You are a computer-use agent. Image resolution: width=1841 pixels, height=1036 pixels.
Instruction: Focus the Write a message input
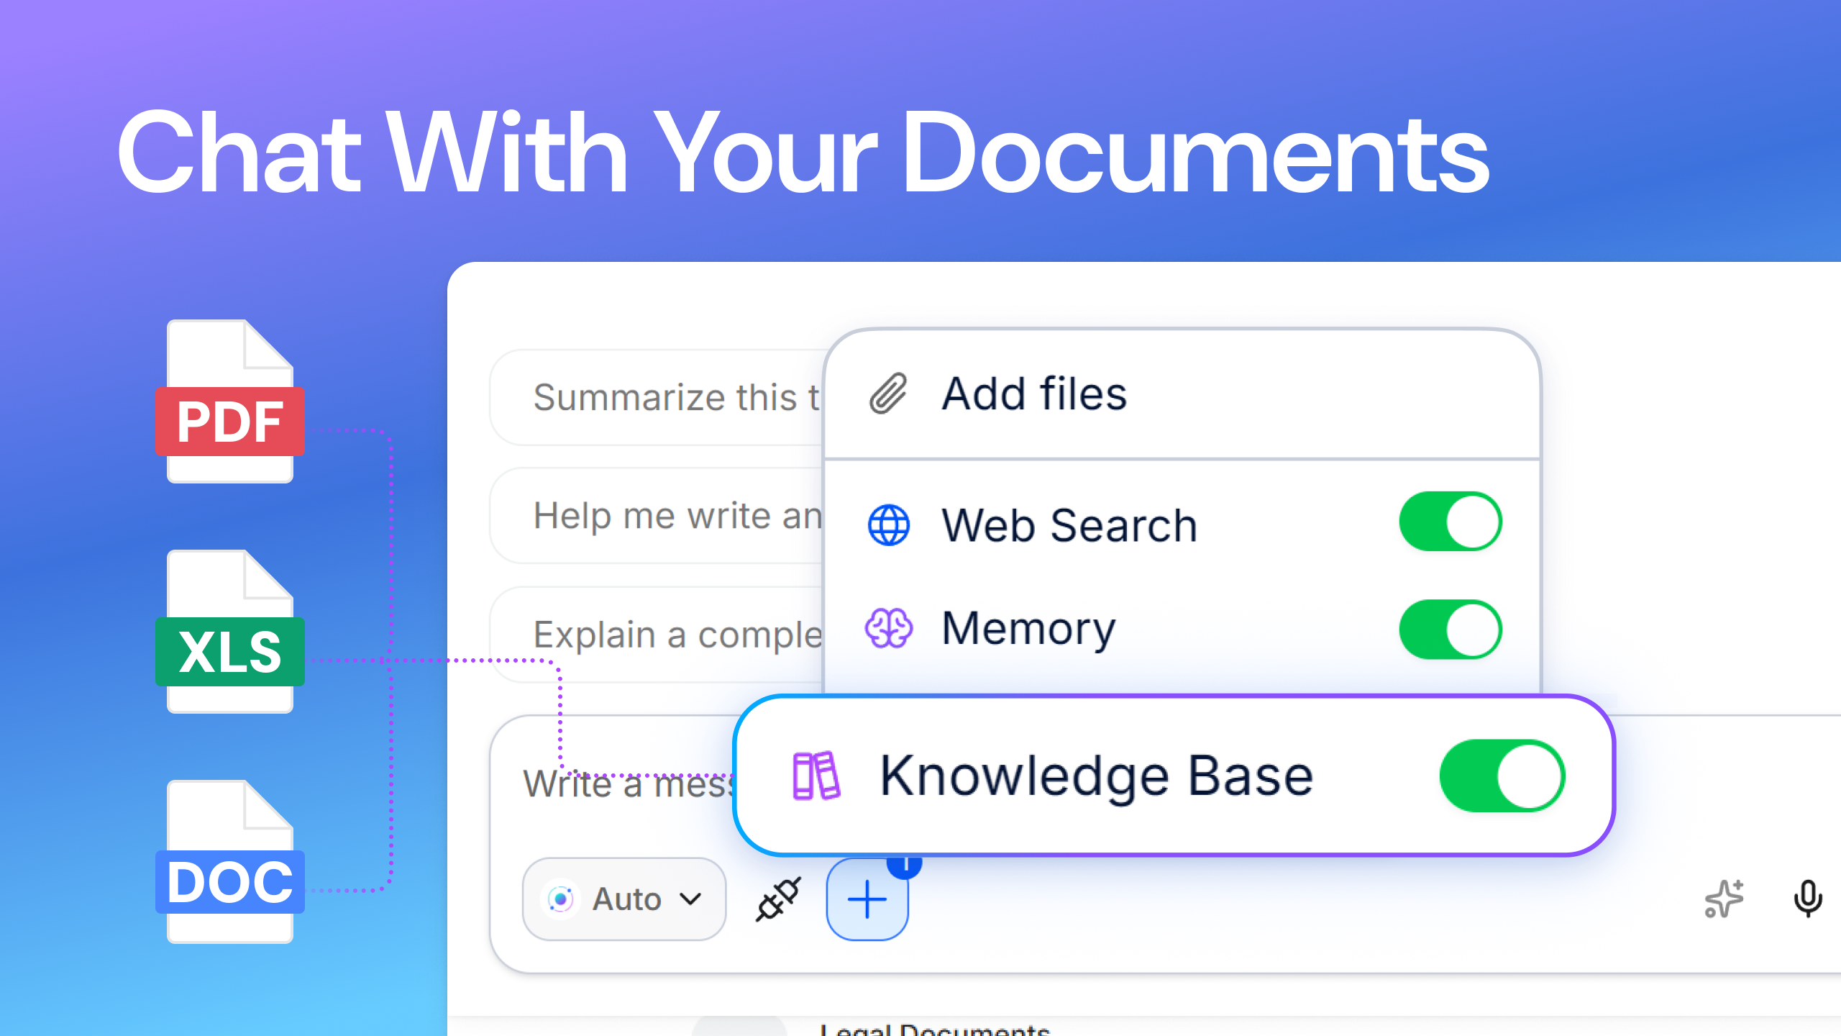point(627,784)
